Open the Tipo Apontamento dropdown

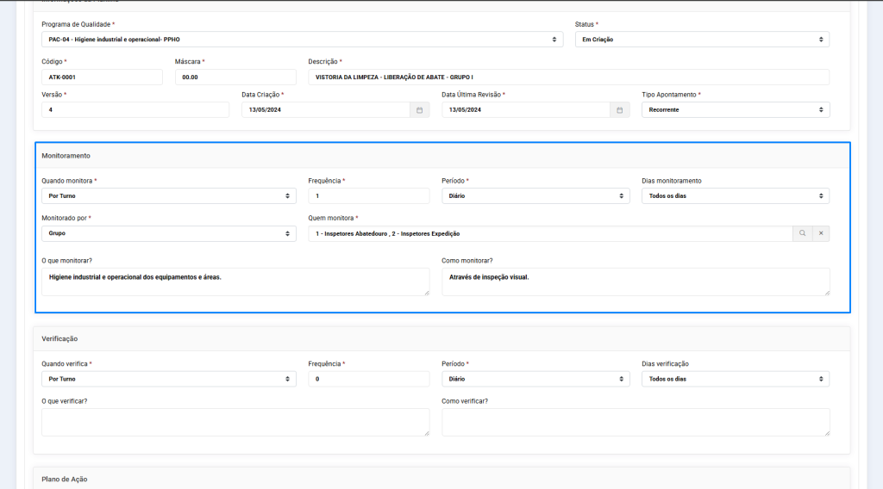[735, 110]
